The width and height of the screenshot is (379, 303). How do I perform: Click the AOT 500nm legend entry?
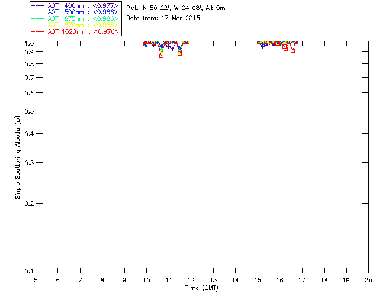click(x=75, y=12)
